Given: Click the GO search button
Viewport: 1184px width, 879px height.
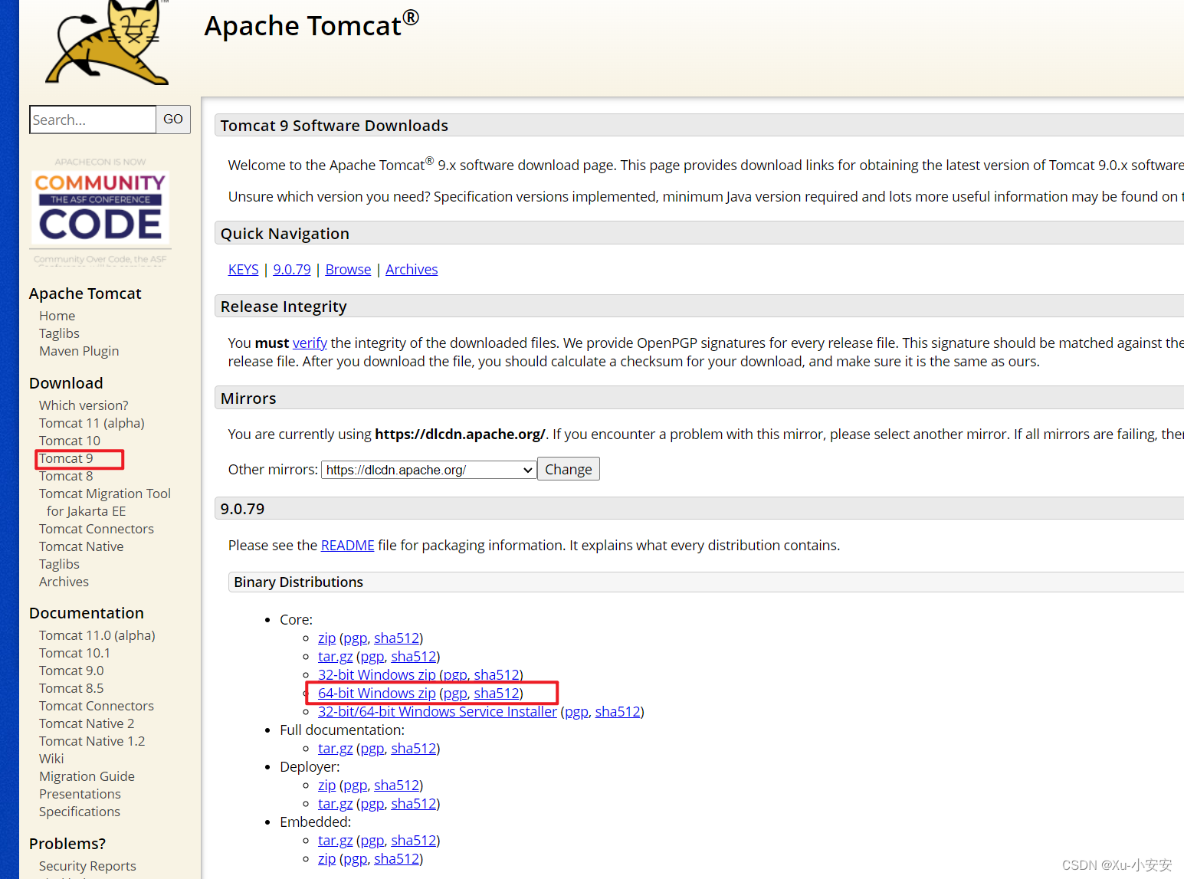Looking at the screenshot, I should click(x=173, y=120).
